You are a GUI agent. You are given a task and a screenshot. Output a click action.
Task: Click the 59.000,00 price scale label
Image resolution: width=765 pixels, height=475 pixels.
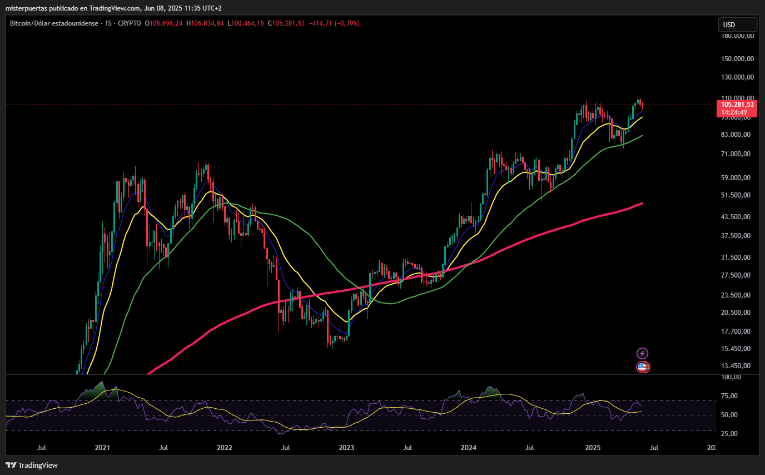[x=737, y=178]
